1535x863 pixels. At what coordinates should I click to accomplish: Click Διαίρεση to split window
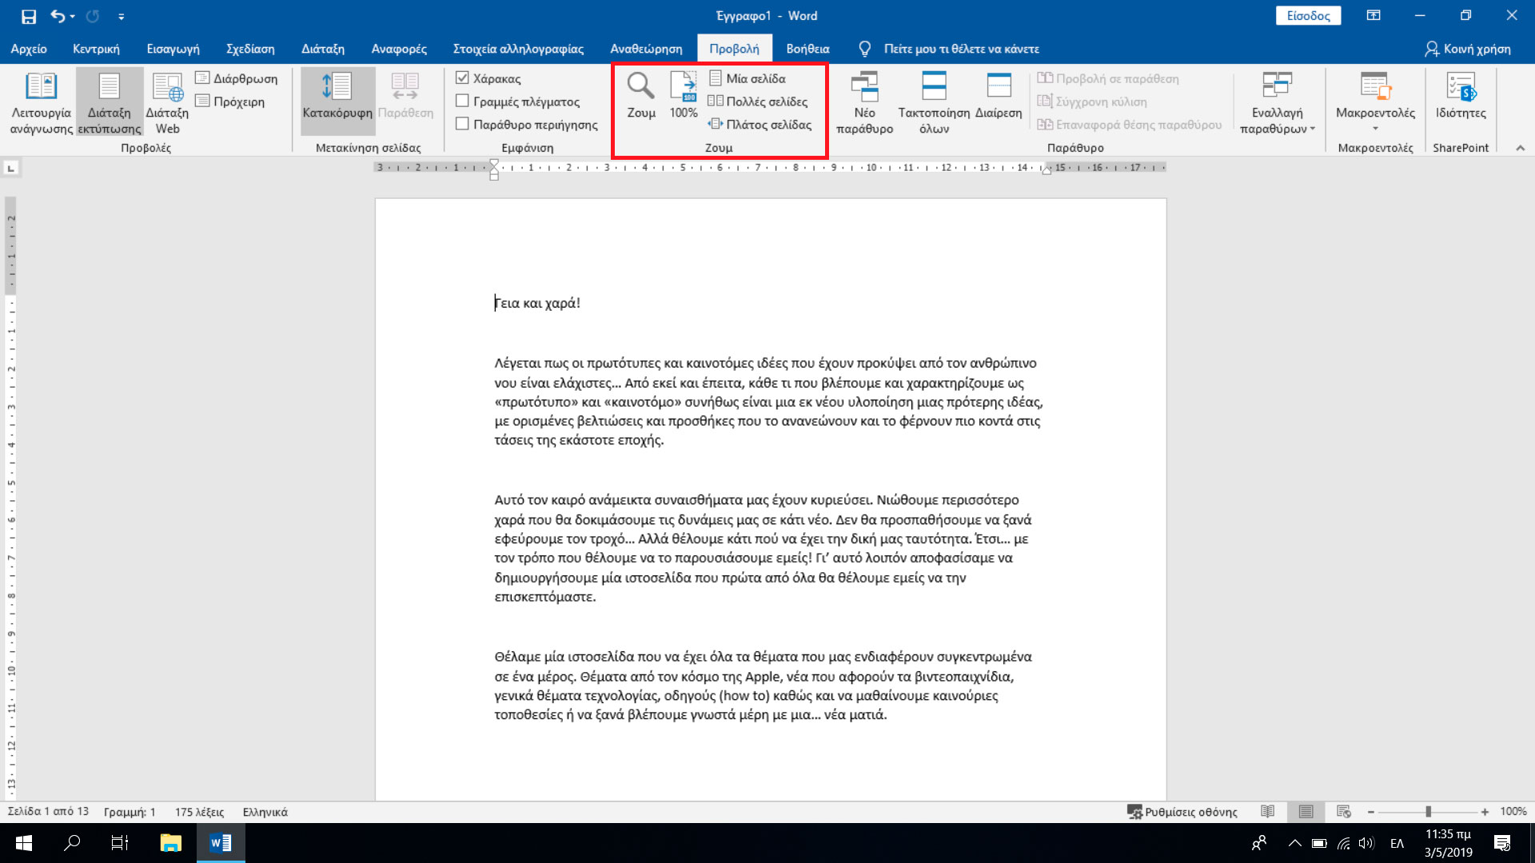(999, 96)
